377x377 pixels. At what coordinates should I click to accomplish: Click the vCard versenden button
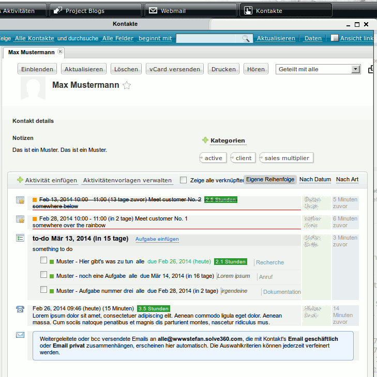[x=175, y=69]
